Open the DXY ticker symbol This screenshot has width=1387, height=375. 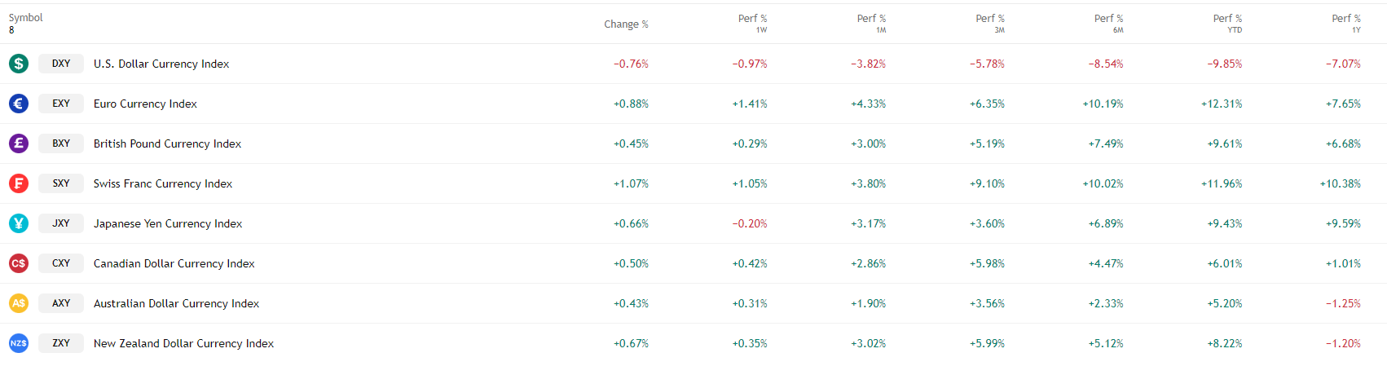point(61,64)
